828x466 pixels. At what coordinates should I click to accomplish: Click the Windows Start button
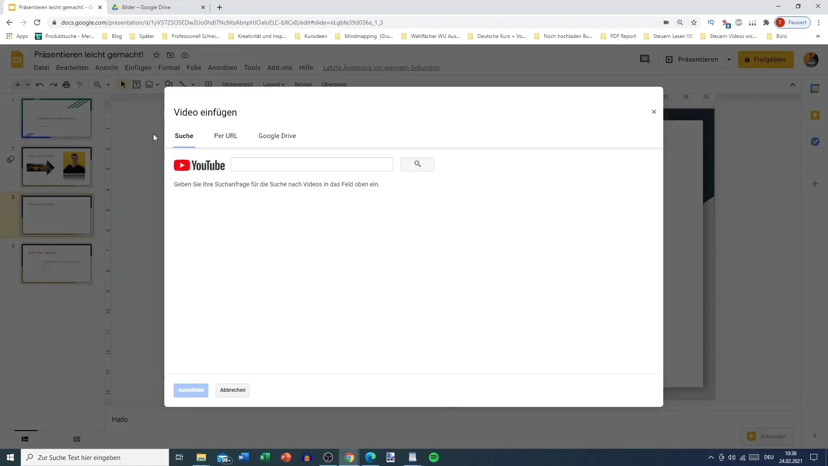click(10, 457)
